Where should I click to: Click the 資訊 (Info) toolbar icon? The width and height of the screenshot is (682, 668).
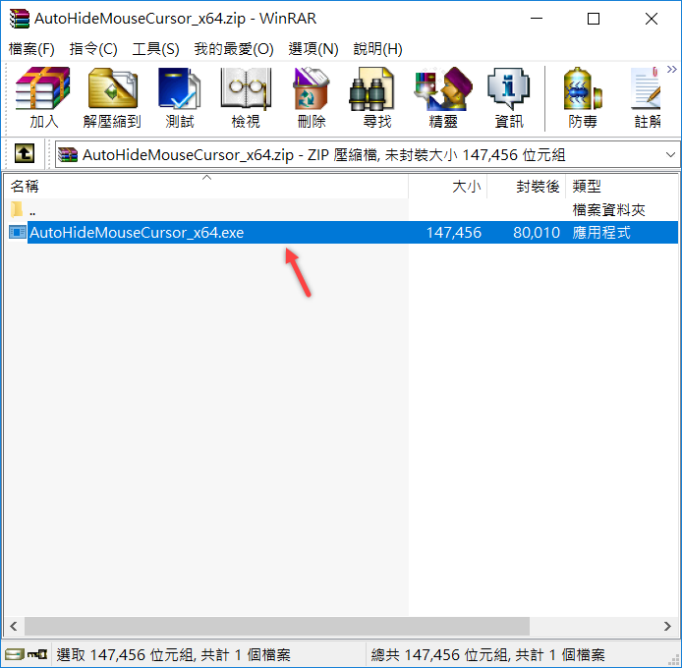[508, 98]
